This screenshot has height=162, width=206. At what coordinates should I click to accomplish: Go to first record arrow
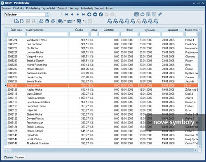click(x=66, y=14)
